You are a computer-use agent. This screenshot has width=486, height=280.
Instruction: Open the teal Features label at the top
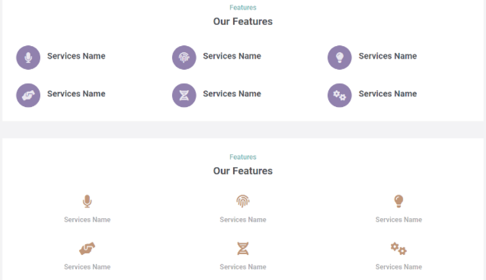(243, 7)
